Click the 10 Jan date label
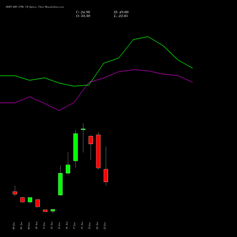 pos(36,226)
